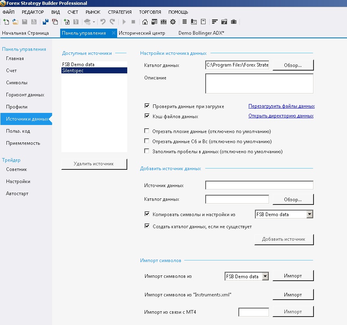This screenshot has height=325, width=347.
Task: Switch to the Demo Bollinger ADX* tab
Action: [x=202, y=33]
